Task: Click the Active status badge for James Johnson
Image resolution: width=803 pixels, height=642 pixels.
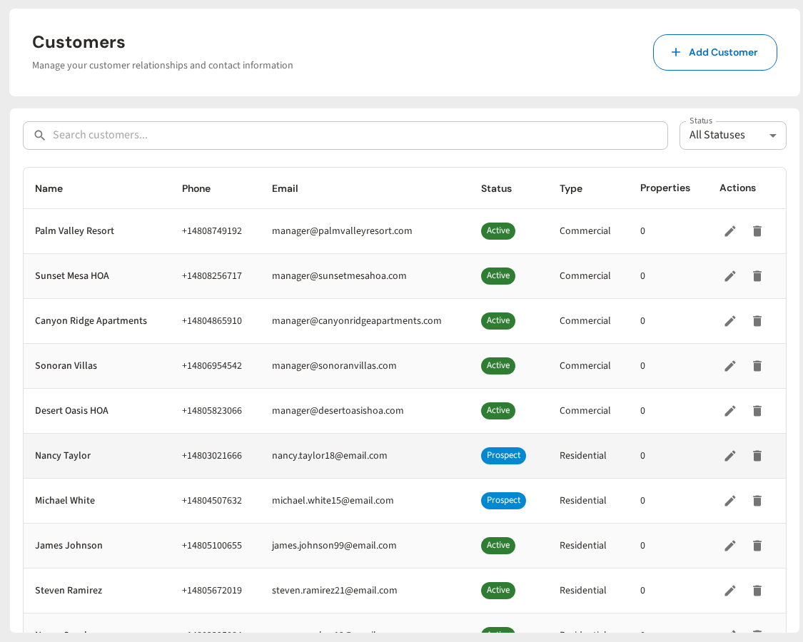Action: (x=498, y=545)
